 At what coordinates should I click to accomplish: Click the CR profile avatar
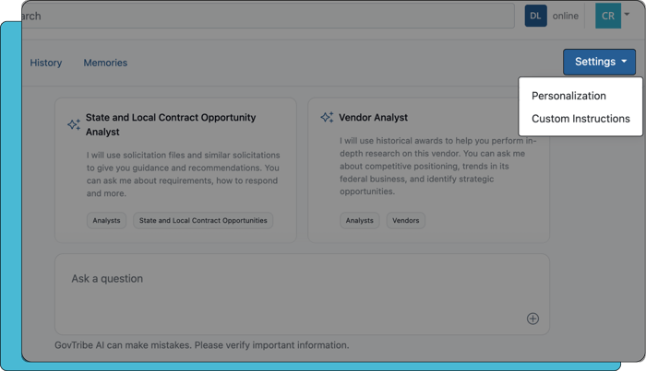click(x=607, y=16)
